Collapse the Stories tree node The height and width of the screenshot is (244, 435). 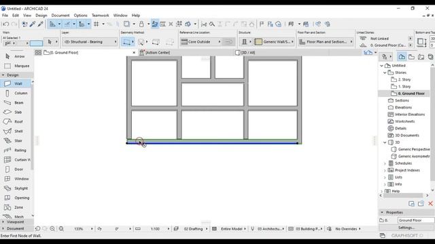(x=385, y=73)
